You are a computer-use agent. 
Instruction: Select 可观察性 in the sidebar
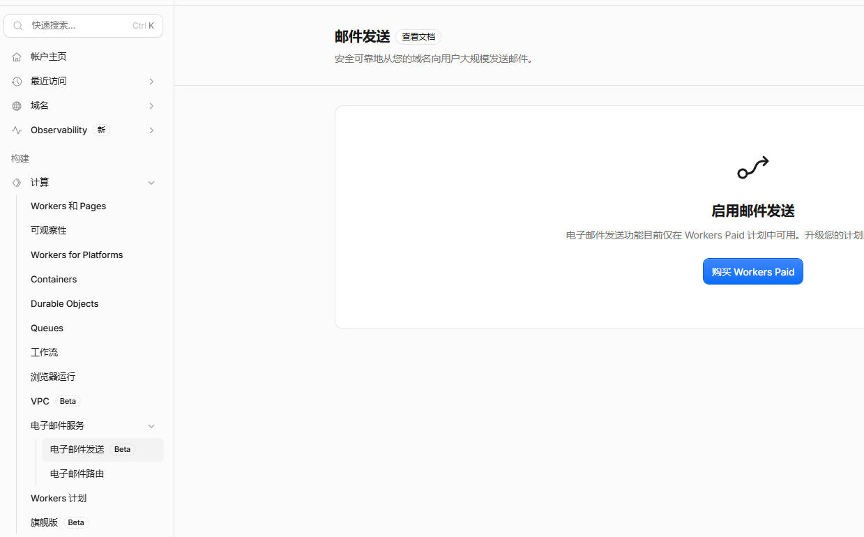(49, 231)
